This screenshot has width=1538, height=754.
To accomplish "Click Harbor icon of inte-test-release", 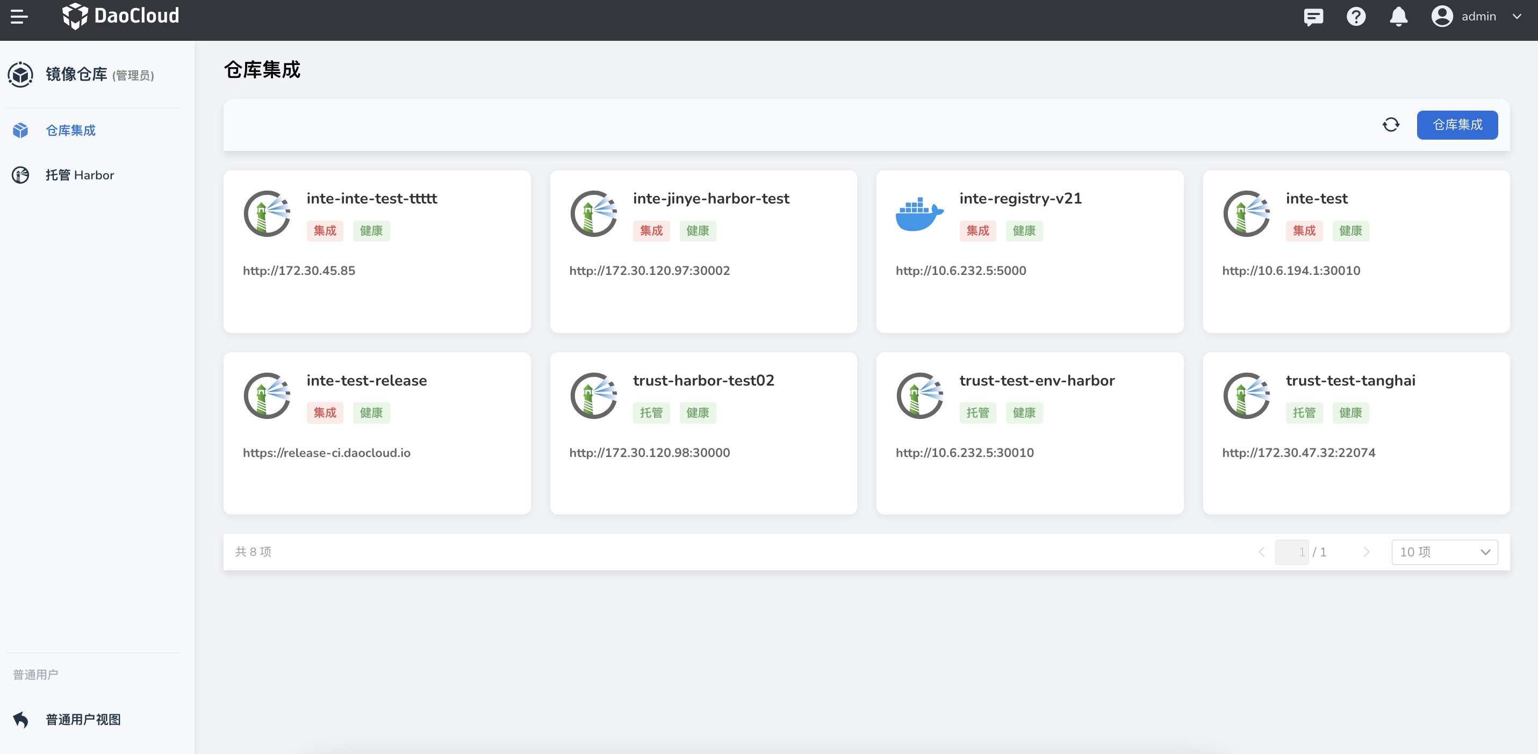I will click(x=267, y=395).
